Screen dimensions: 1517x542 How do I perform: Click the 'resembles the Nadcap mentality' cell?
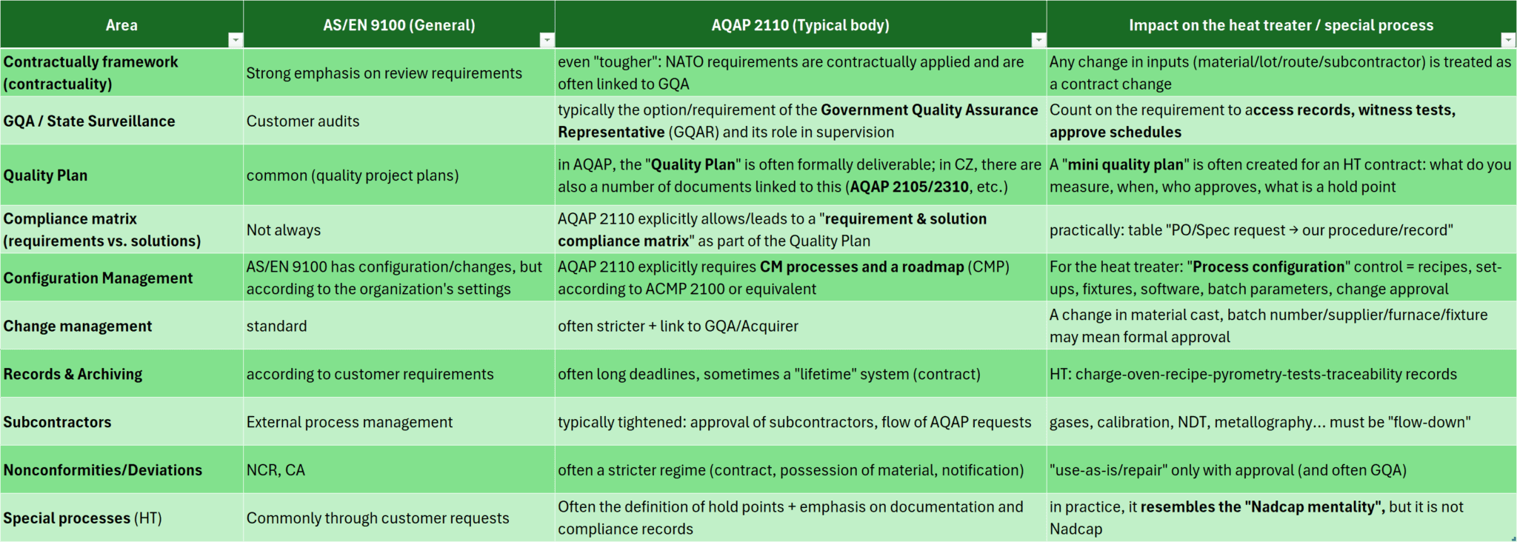pyautogui.click(x=1281, y=518)
